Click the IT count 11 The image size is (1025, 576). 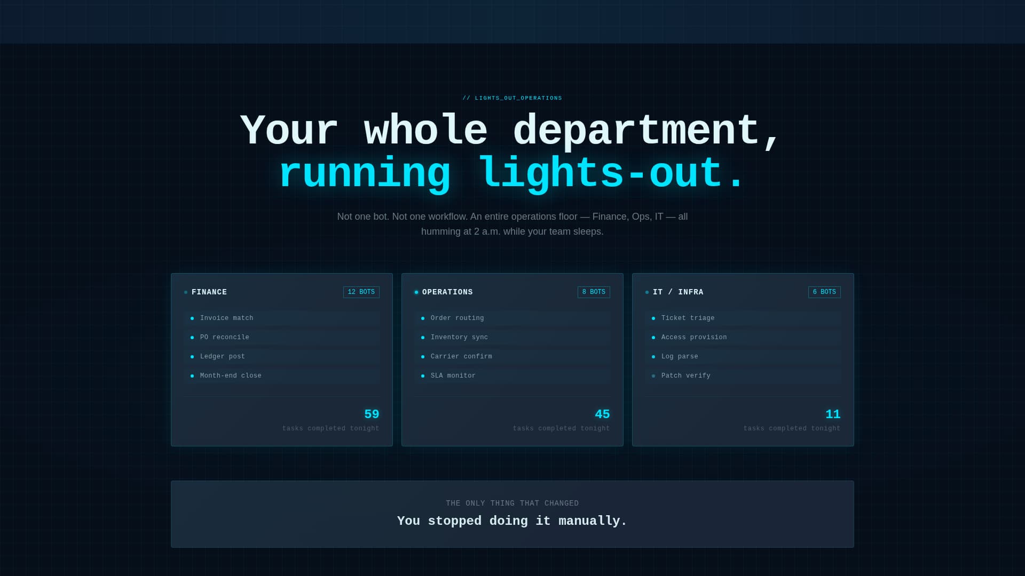pyautogui.click(x=833, y=414)
